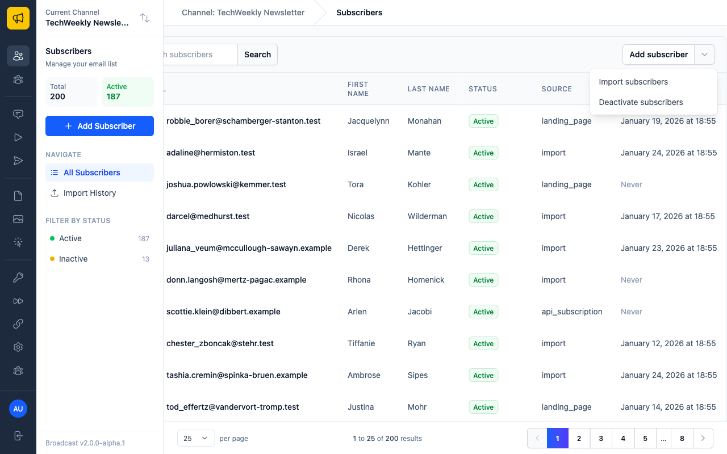The width and height of the screenshot is (727, 454).
Task: Go to page 8
Action: [x=682, y=438]
